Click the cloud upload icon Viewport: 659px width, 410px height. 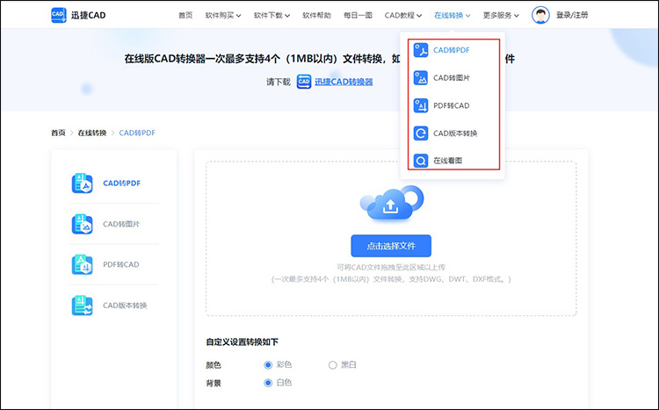pos(391,204)
